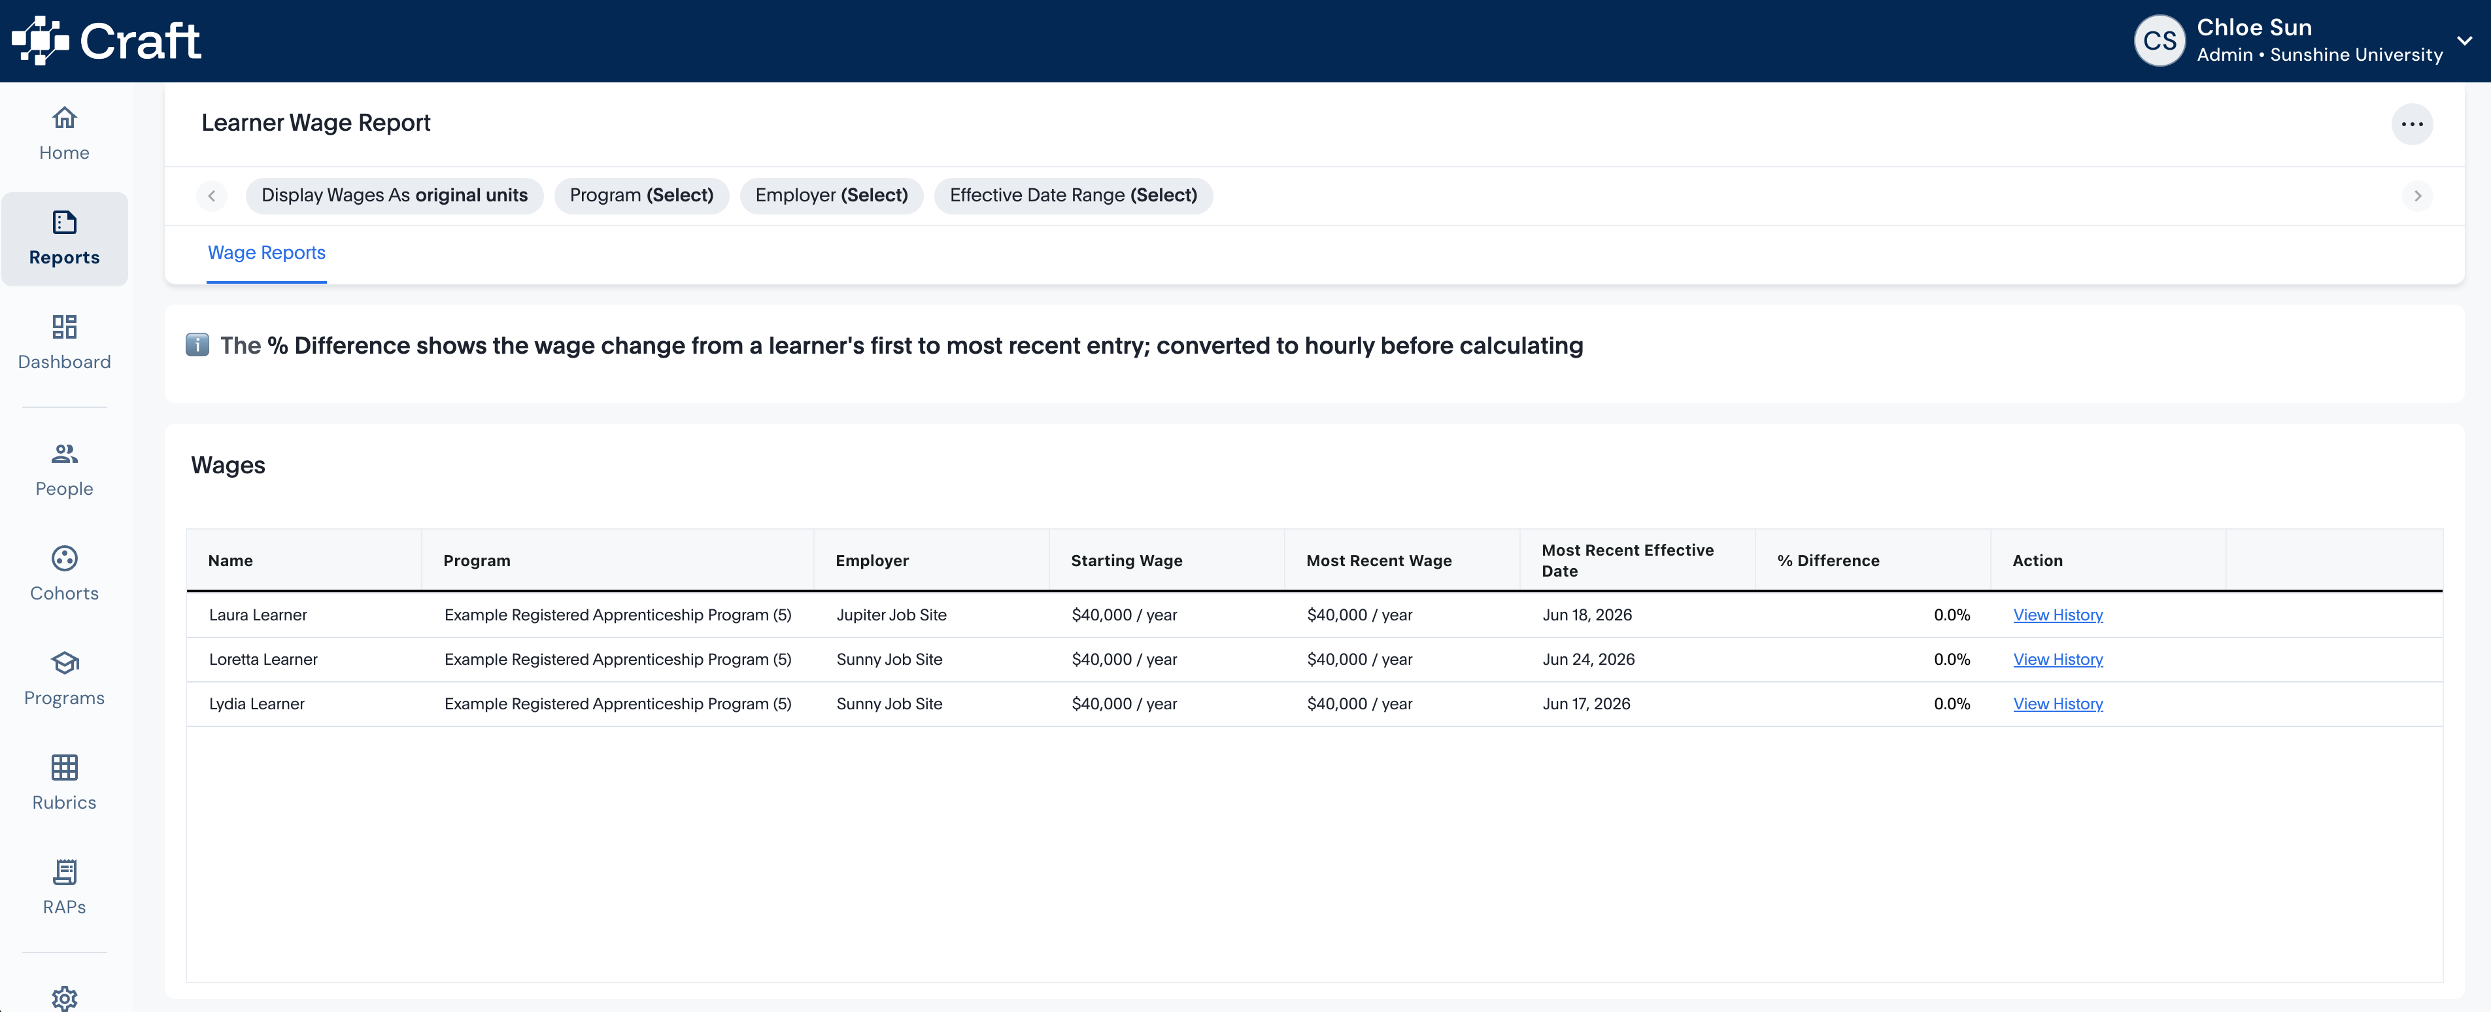Sort by % Difference column header
The image size is (2491, 1012).
click(1872, 561)
